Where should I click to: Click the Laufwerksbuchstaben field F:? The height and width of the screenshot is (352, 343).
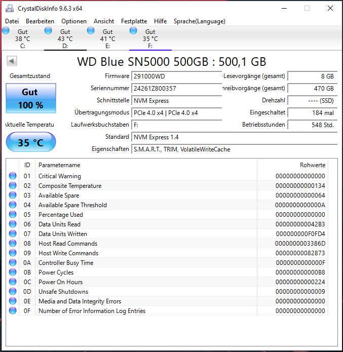(176, 125)
